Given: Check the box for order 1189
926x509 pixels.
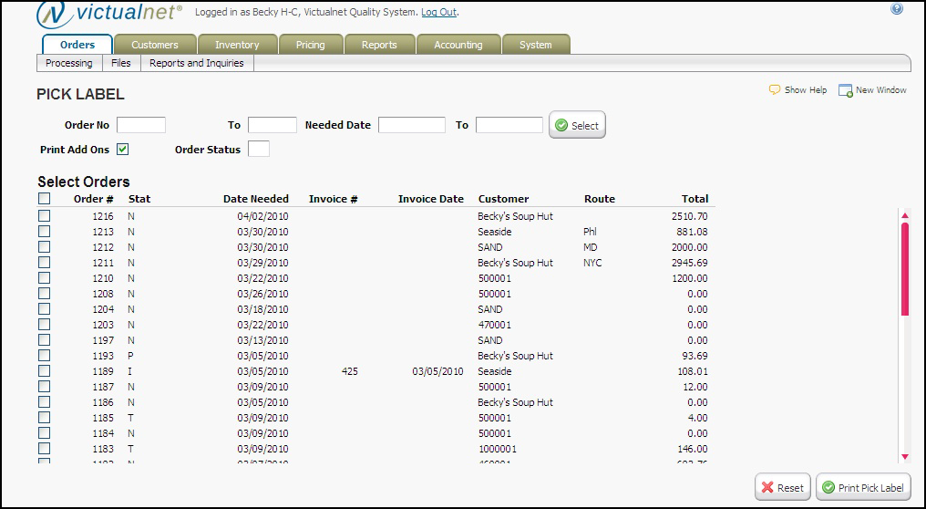Looking at the screenshot, I should point(45,370).
